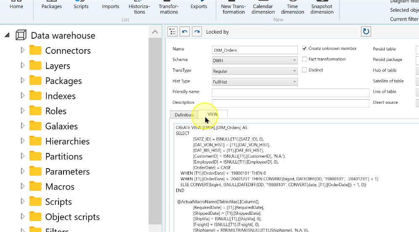Switch to the Definition tab
Viewport: 419px width, 232px height.
pos(184,115)
